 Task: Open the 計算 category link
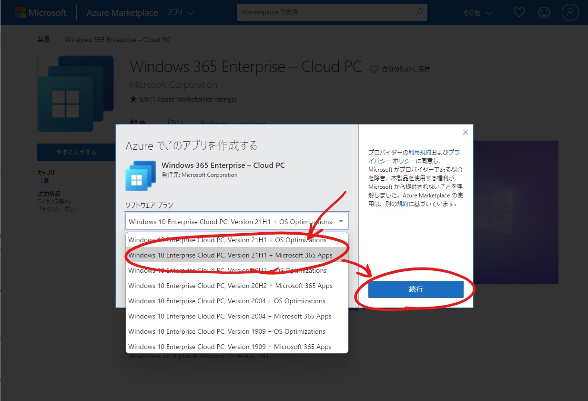click(x=43, y=181)
